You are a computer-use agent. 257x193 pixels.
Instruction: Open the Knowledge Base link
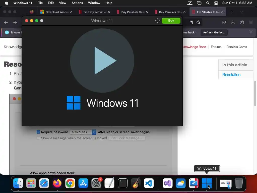[x=194, y=47]
